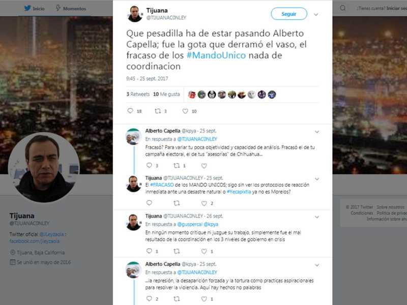Image resolution: width=407 pixels, height=305 pixels.
Task: Click the search magnifier icon in top bar
Action: (x=343, y=8)
